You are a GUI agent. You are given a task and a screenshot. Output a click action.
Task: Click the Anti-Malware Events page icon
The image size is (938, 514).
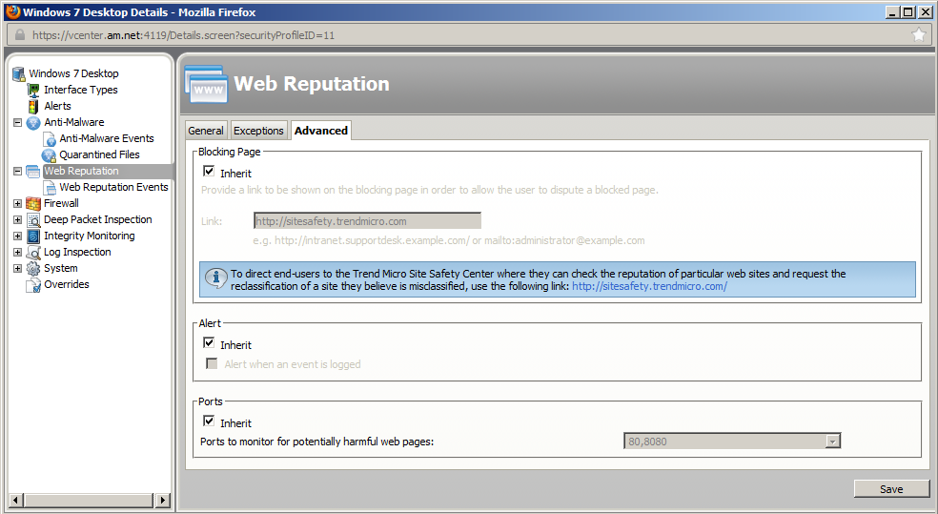tap(49, 139)
